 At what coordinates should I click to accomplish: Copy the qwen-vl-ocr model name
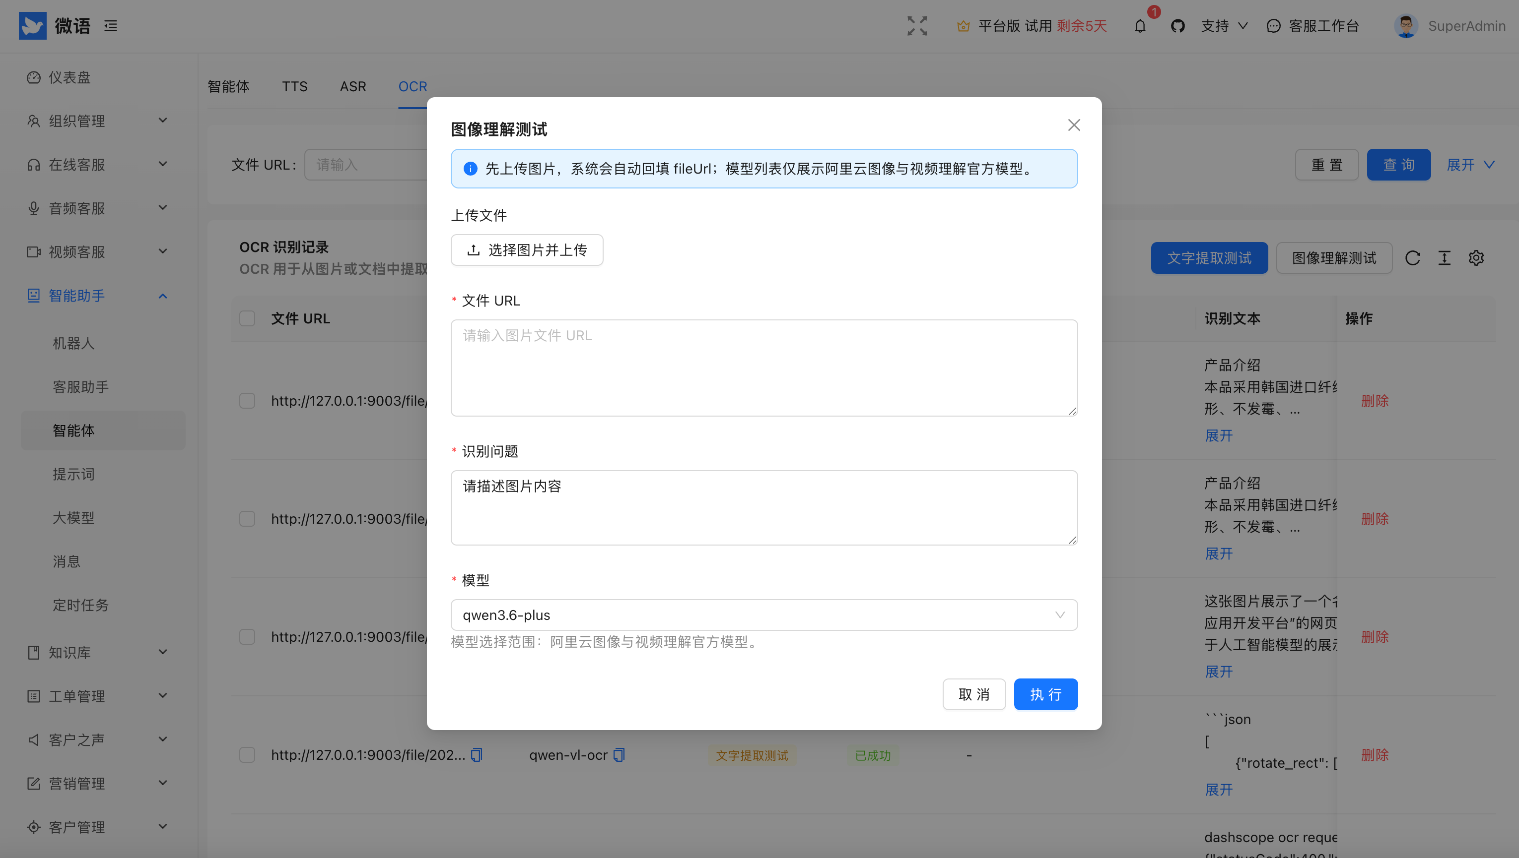619,755
